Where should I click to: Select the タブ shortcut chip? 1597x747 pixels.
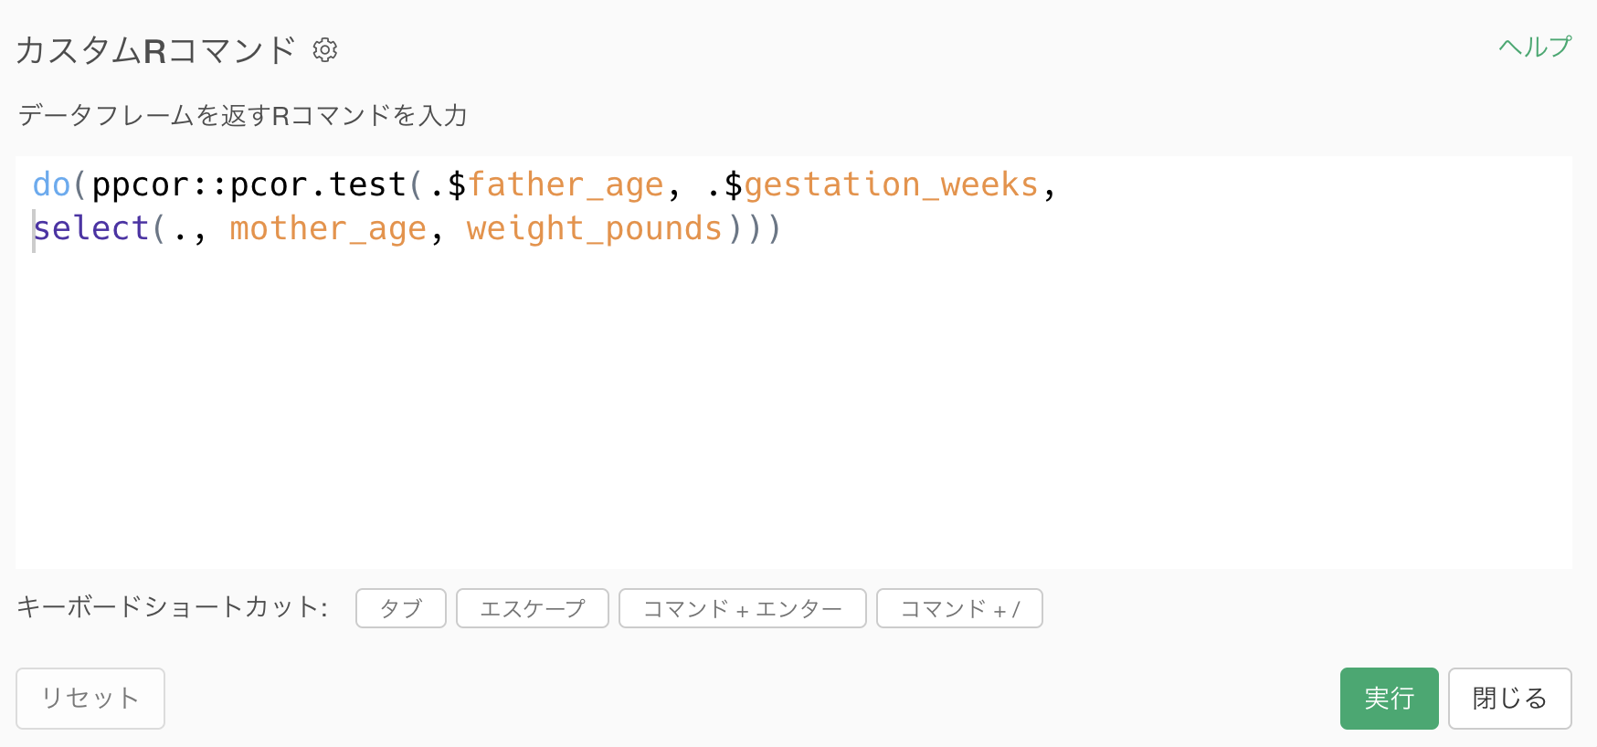pyautogui.click(x=401, y=608)
